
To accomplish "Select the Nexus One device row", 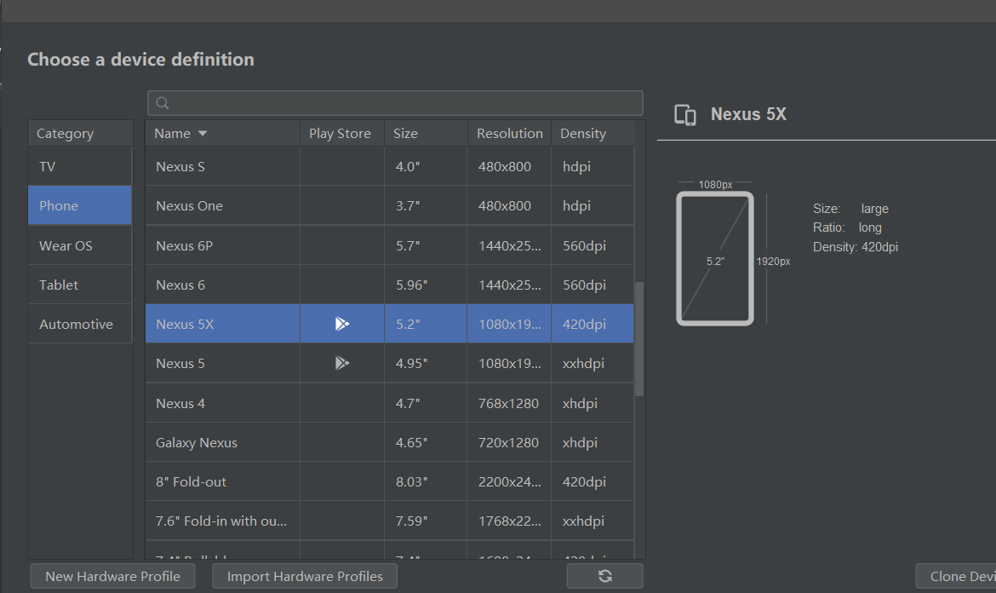I will pos(389,205).
